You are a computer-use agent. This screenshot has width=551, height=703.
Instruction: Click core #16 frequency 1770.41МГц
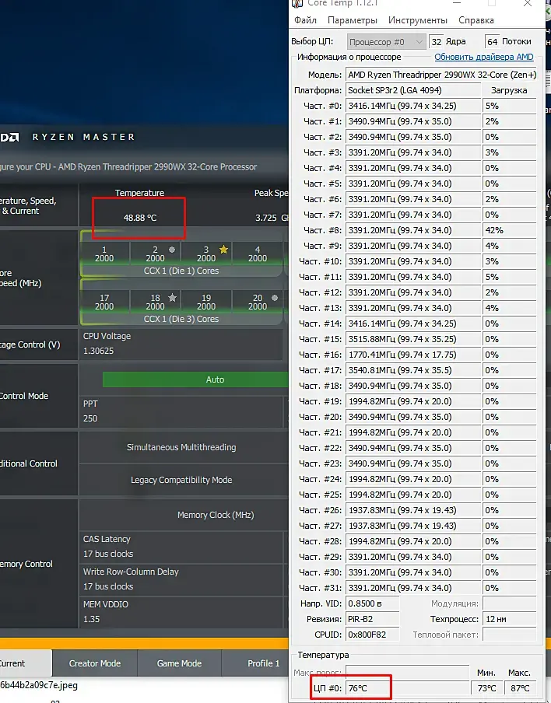tap(412, 355)
